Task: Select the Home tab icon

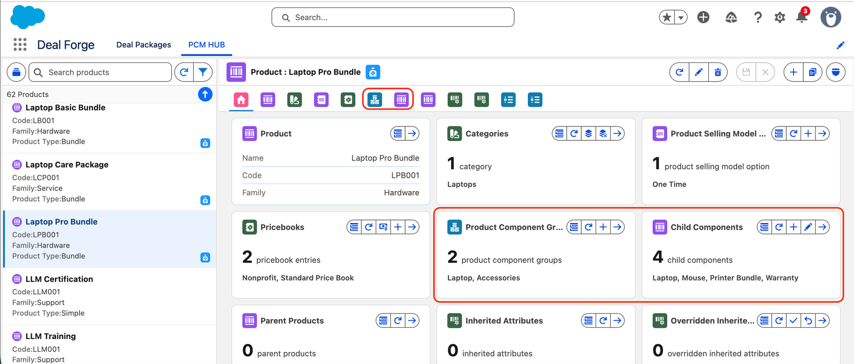Action: [x=241, y=100]
